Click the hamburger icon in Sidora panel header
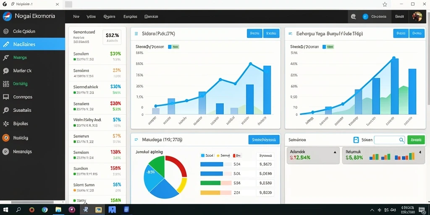This screenshot has height=215, width=430. click(136, 34)
